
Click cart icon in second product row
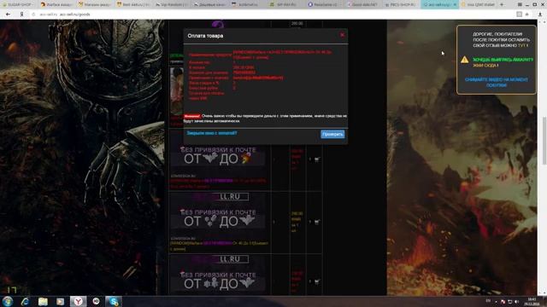pyautogui.click(x=317, y=159)
